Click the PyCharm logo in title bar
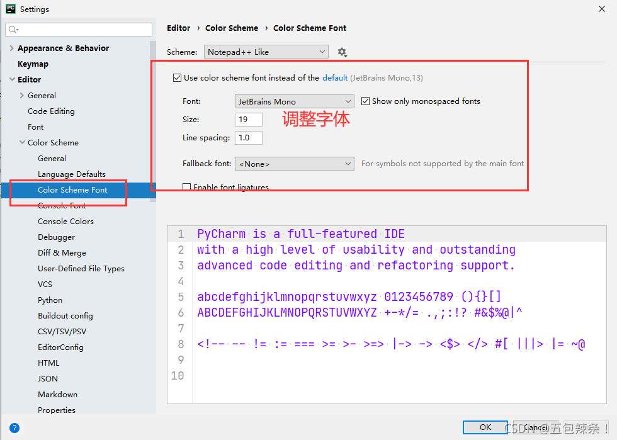This screenshot has width=617, height=440. tap(11, 9)
